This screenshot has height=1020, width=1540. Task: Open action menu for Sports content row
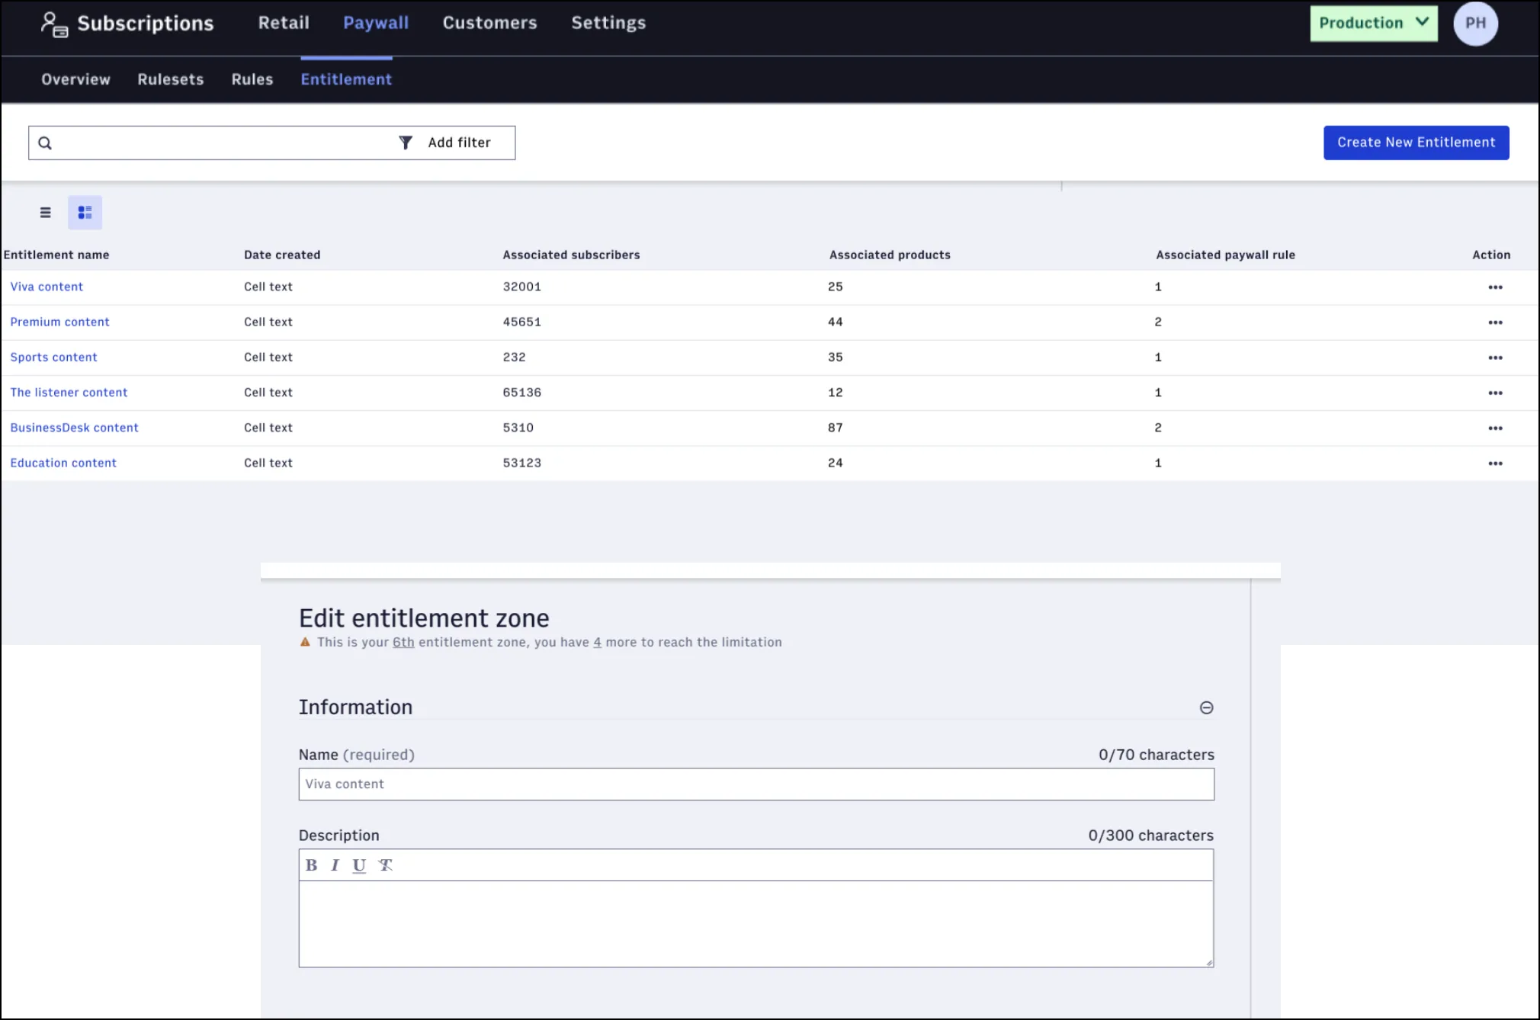1495,358
